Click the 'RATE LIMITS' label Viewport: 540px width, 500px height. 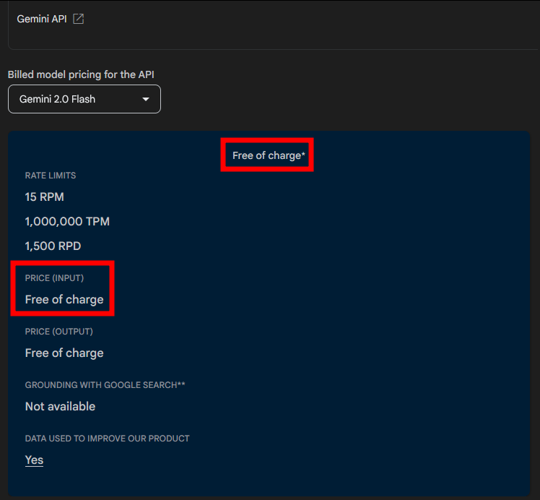click(x=51, y=176)
